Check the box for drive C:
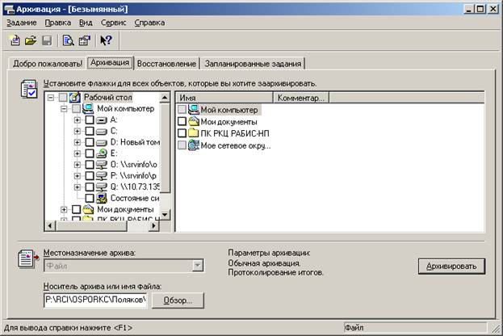Viewport: 503px width, 336px height. [90, 131]
